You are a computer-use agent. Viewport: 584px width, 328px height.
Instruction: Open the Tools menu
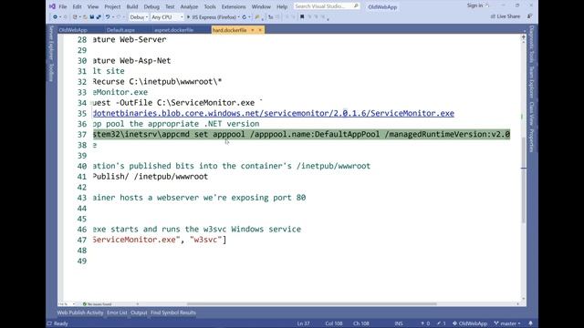210,6
